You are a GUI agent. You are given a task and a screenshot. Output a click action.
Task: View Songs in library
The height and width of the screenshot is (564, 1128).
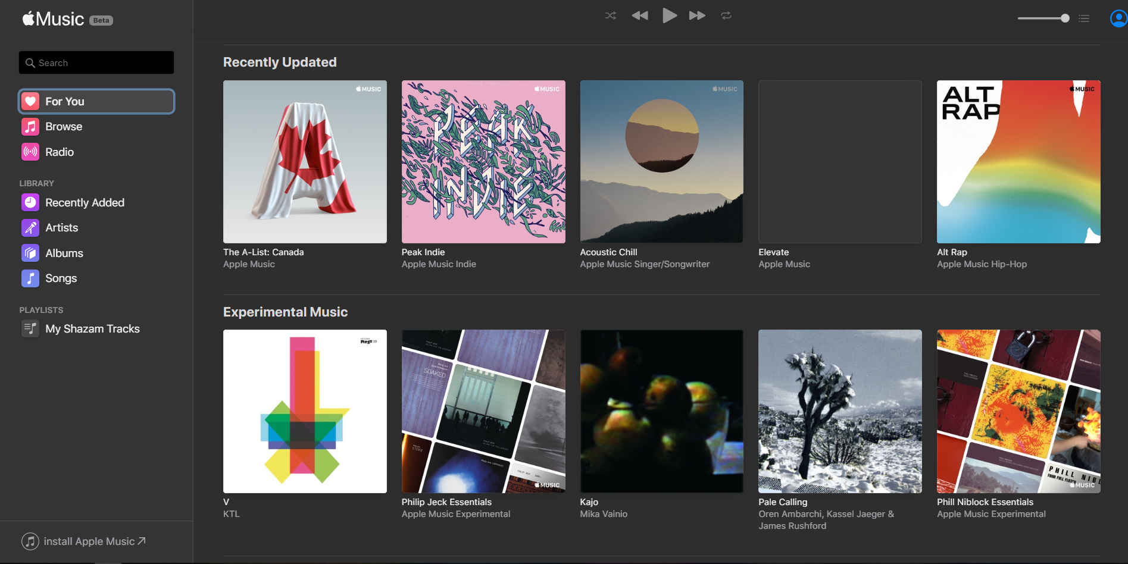tap(61, 278)
